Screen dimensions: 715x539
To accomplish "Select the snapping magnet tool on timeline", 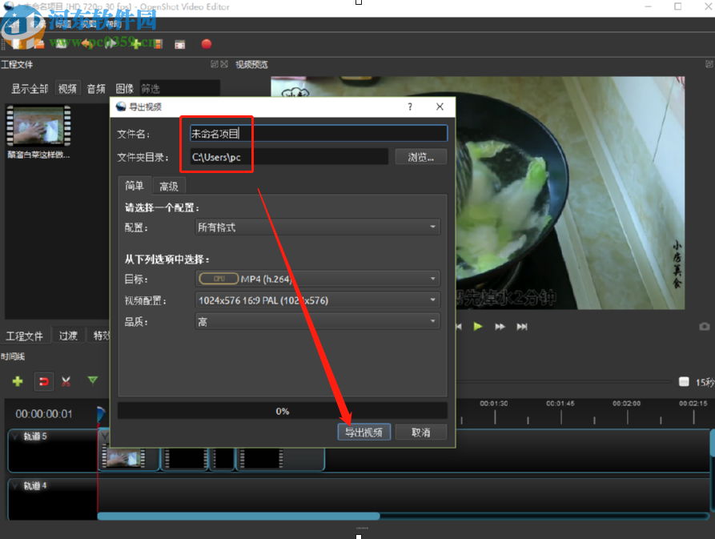I will coord(44,382).
